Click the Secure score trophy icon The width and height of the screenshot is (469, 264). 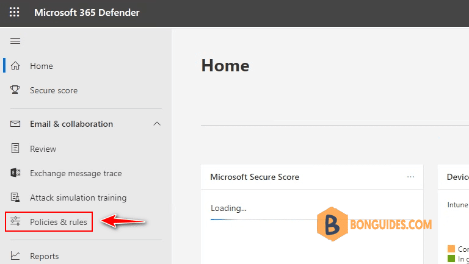coord(15,90)
